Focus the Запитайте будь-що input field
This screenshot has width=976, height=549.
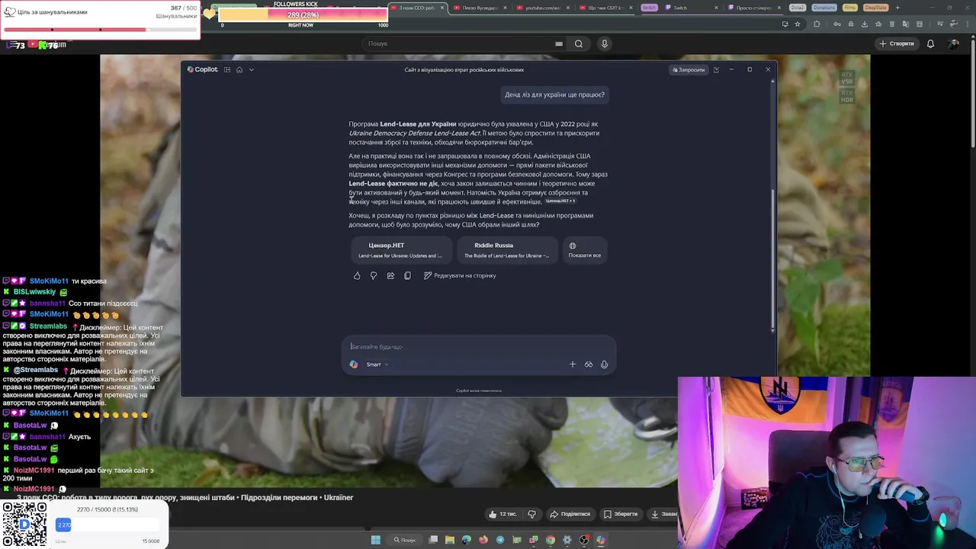click(479, 346)
